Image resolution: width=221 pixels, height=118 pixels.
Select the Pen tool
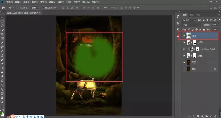2,81
